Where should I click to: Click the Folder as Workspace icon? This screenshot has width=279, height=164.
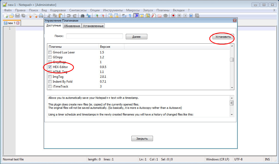click(160, 16)
